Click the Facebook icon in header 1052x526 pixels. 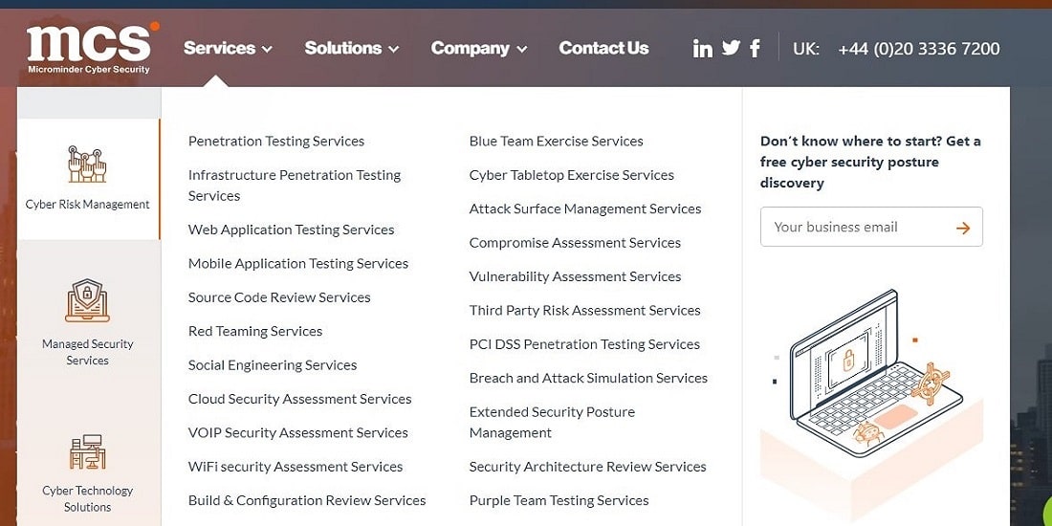[755, 48]
